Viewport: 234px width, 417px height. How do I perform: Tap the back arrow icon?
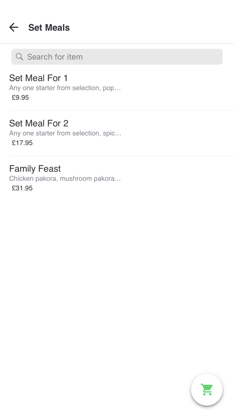point(14,27)
